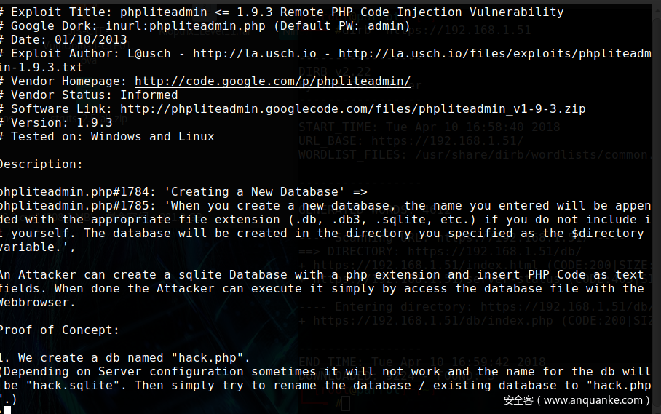This screenshot has width=661, height=414.
Task: Click the dimmed START_TIME line in the background
Action: 430,127
